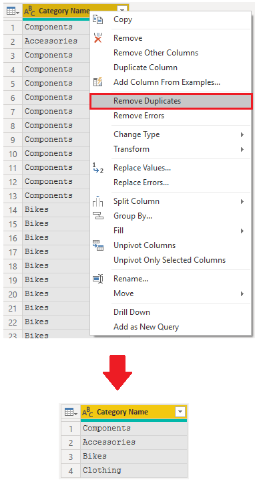Select Duplicate Column option

(x=146, y=68)
